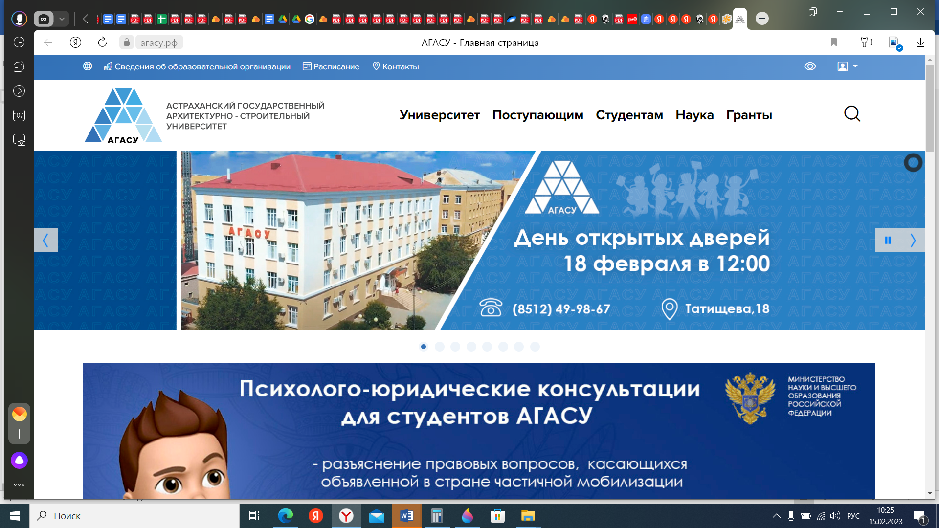Open the bookmarks collections icon in title bar

813,12
